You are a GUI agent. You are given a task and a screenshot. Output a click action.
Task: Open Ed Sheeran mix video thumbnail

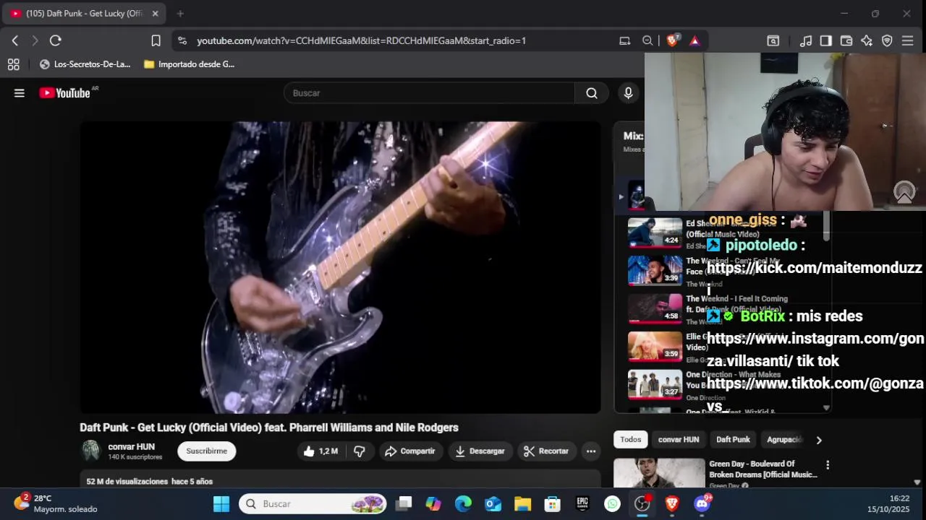655,233
